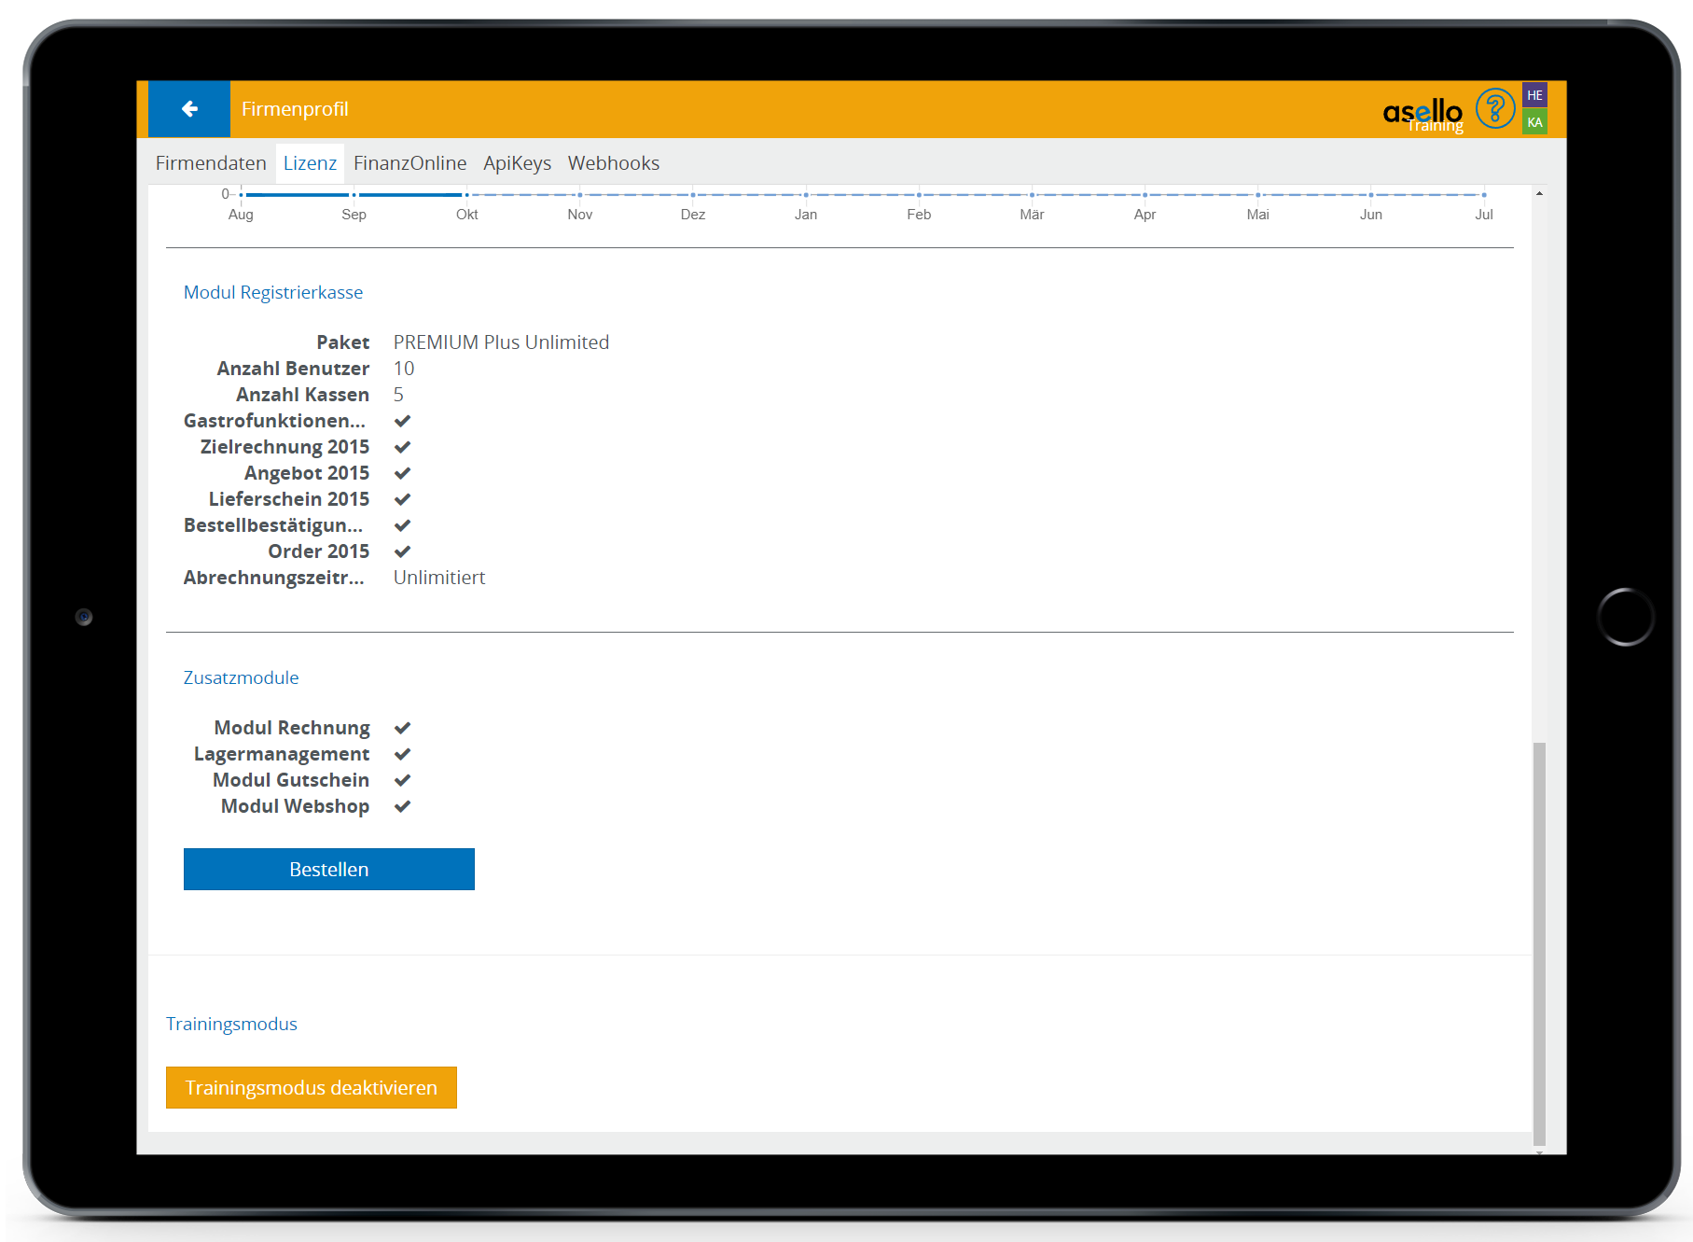Click the Okt data point on chart

pos(467,195)
